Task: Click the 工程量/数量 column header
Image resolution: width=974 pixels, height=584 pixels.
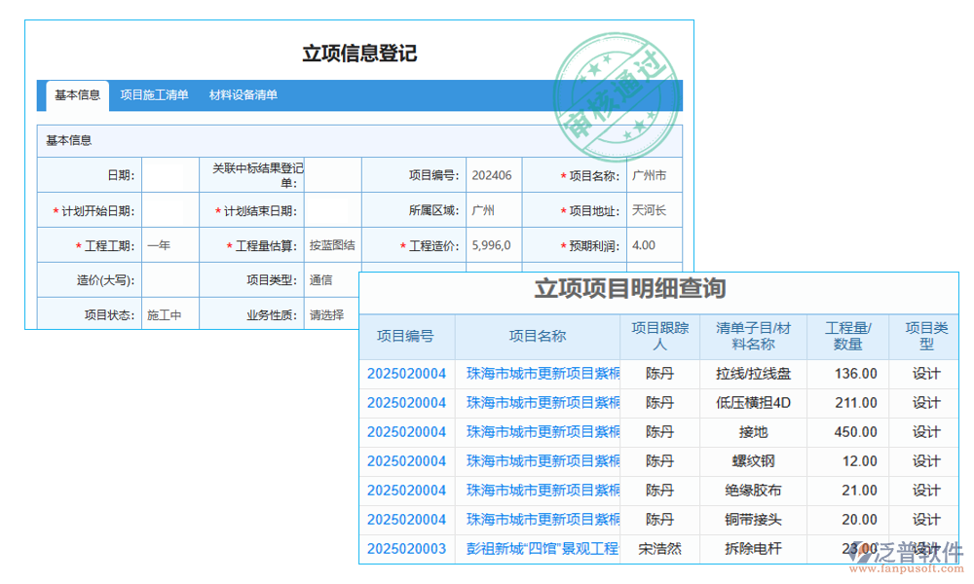Action: coord(847,335)
